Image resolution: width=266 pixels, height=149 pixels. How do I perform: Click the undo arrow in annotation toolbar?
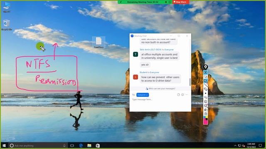point(205,97)
